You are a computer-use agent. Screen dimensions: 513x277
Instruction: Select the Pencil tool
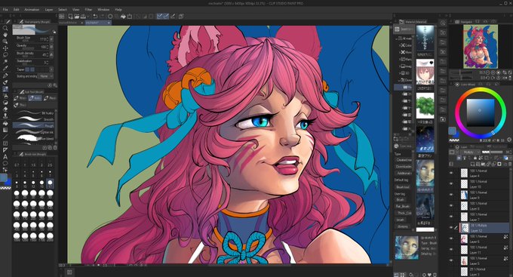(x=5, y=82)
